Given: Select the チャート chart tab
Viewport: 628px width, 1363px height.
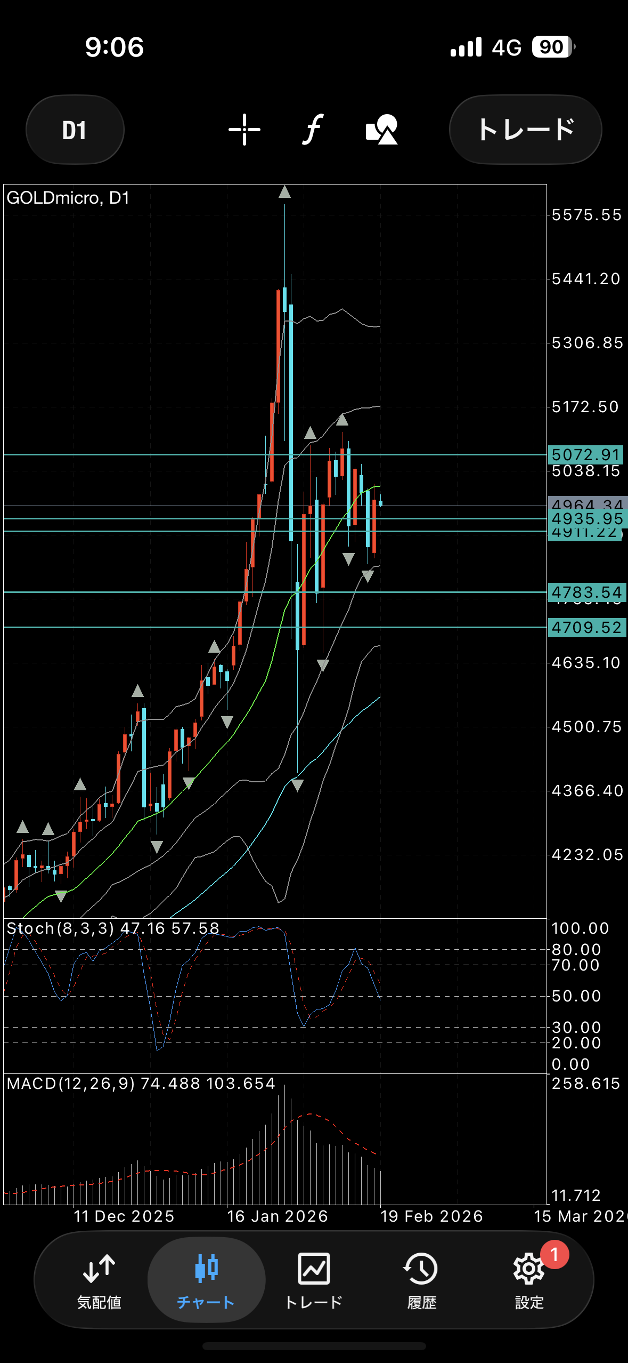Looking at the screenshot, I should [206, 1281].
